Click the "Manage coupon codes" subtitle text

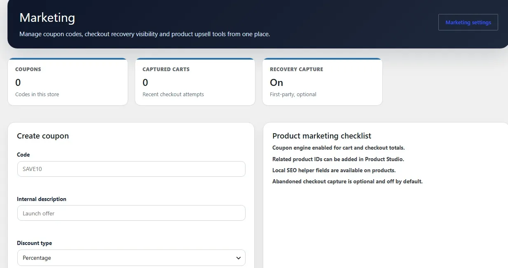[x=145, y=34]
